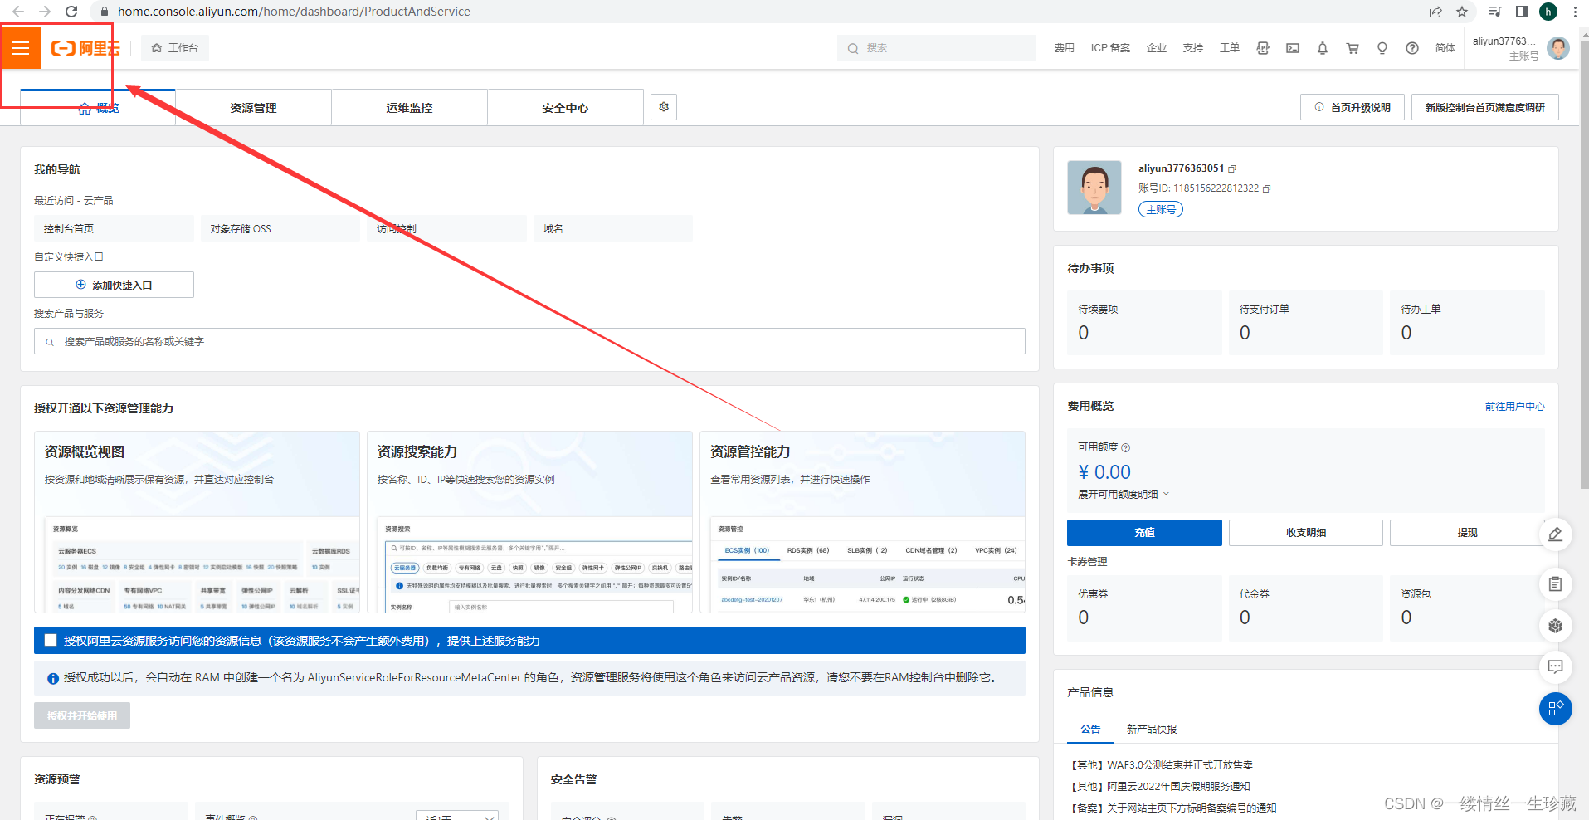Check the 授权阿里云资源服务 authorization checkbox
Image resolution: width=1589 pixels, height=820 pixels.
tap(51, 640)
